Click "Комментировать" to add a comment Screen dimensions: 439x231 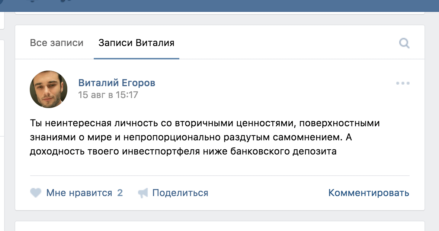click(369, 193)
